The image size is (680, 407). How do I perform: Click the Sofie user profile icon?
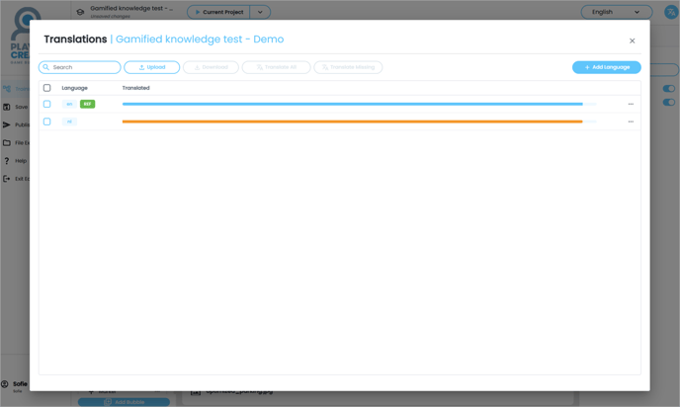click(5, 384)
